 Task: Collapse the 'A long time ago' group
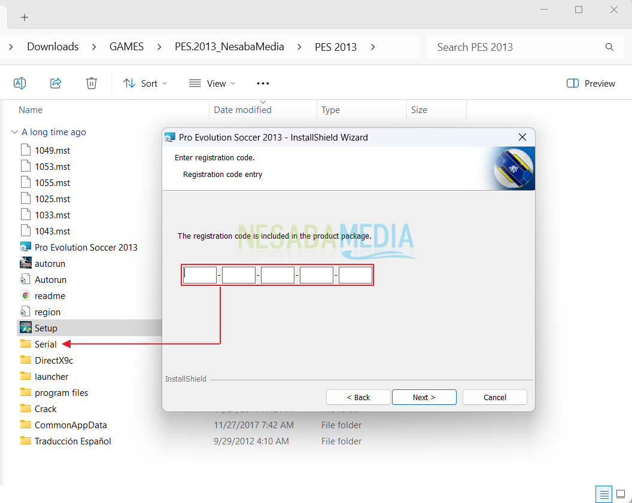pyautogui.click(x=14, y=132)
